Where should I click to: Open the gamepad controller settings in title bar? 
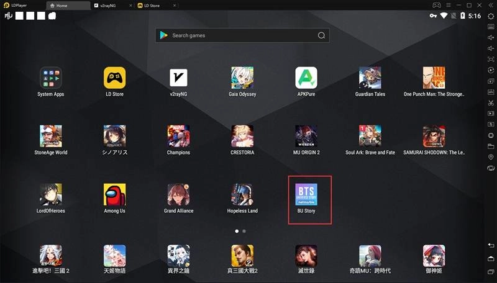click(437, 5)
